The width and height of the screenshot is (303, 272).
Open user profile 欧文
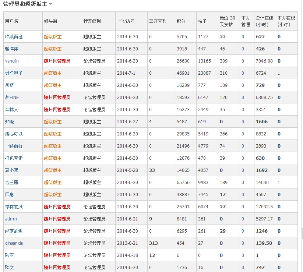[9, 268]
